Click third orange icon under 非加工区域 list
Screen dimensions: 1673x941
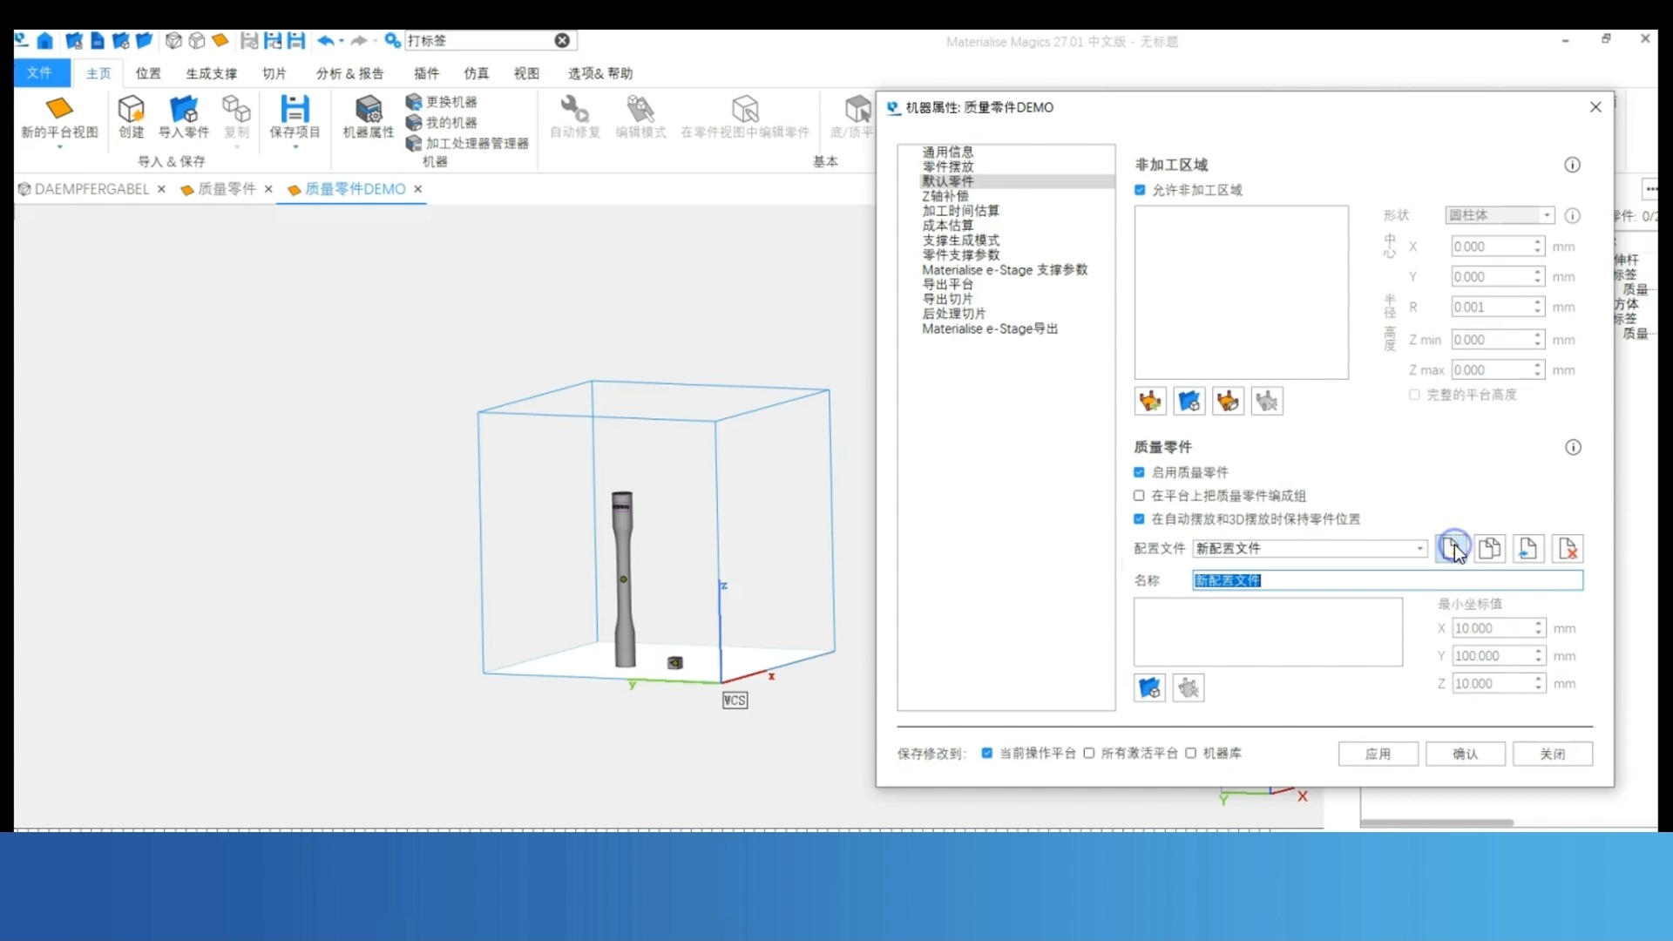click(x=1229, y=401)
